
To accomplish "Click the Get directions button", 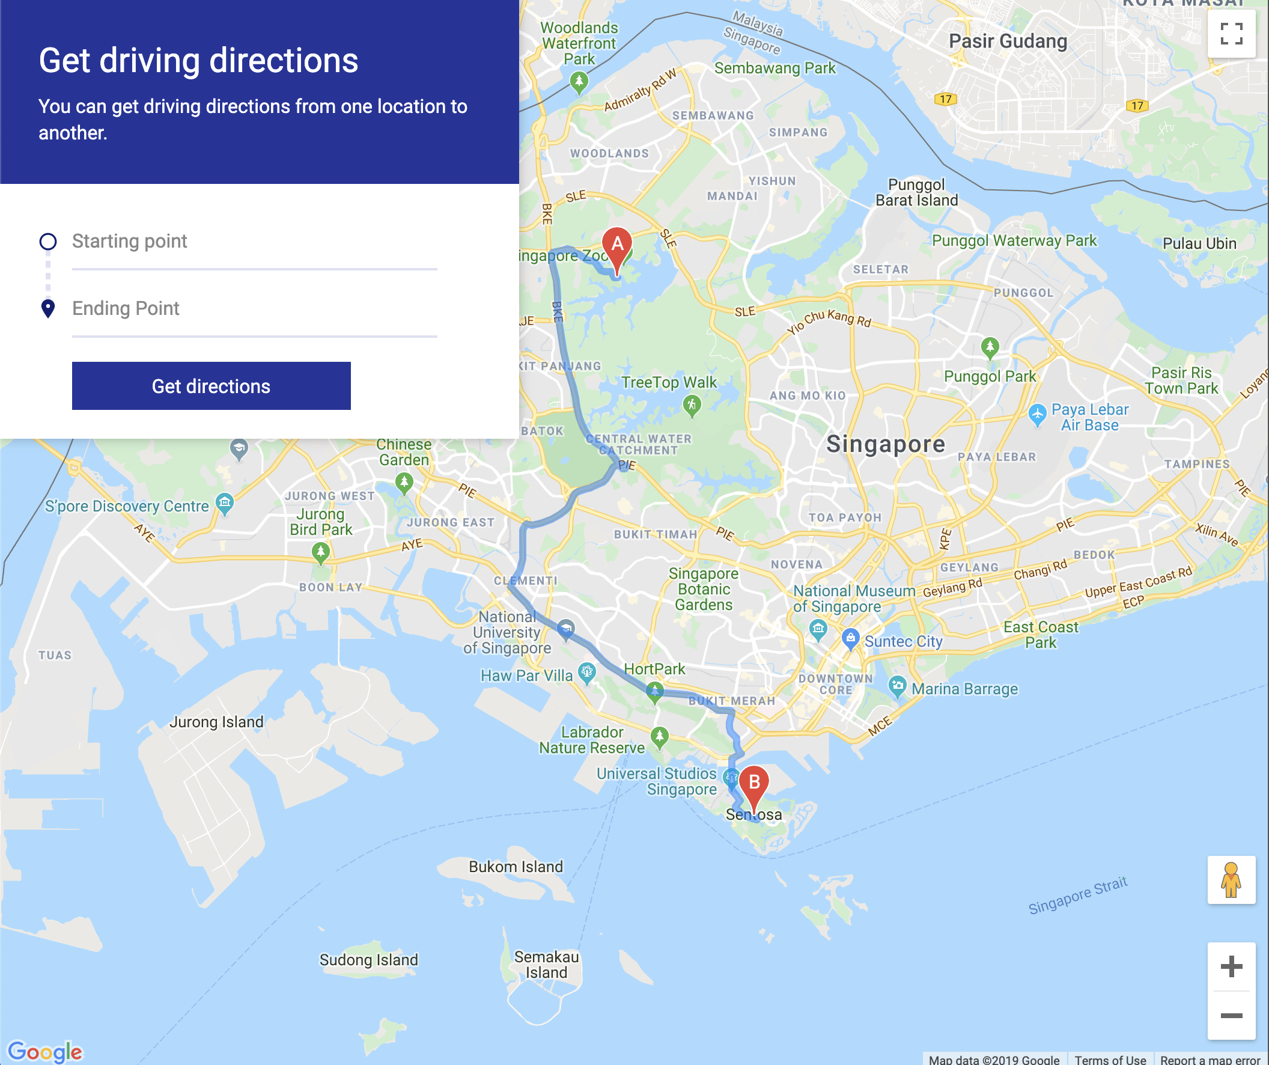I will click(210, 386).
